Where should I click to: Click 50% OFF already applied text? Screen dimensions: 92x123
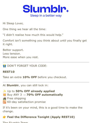(35, 91)
